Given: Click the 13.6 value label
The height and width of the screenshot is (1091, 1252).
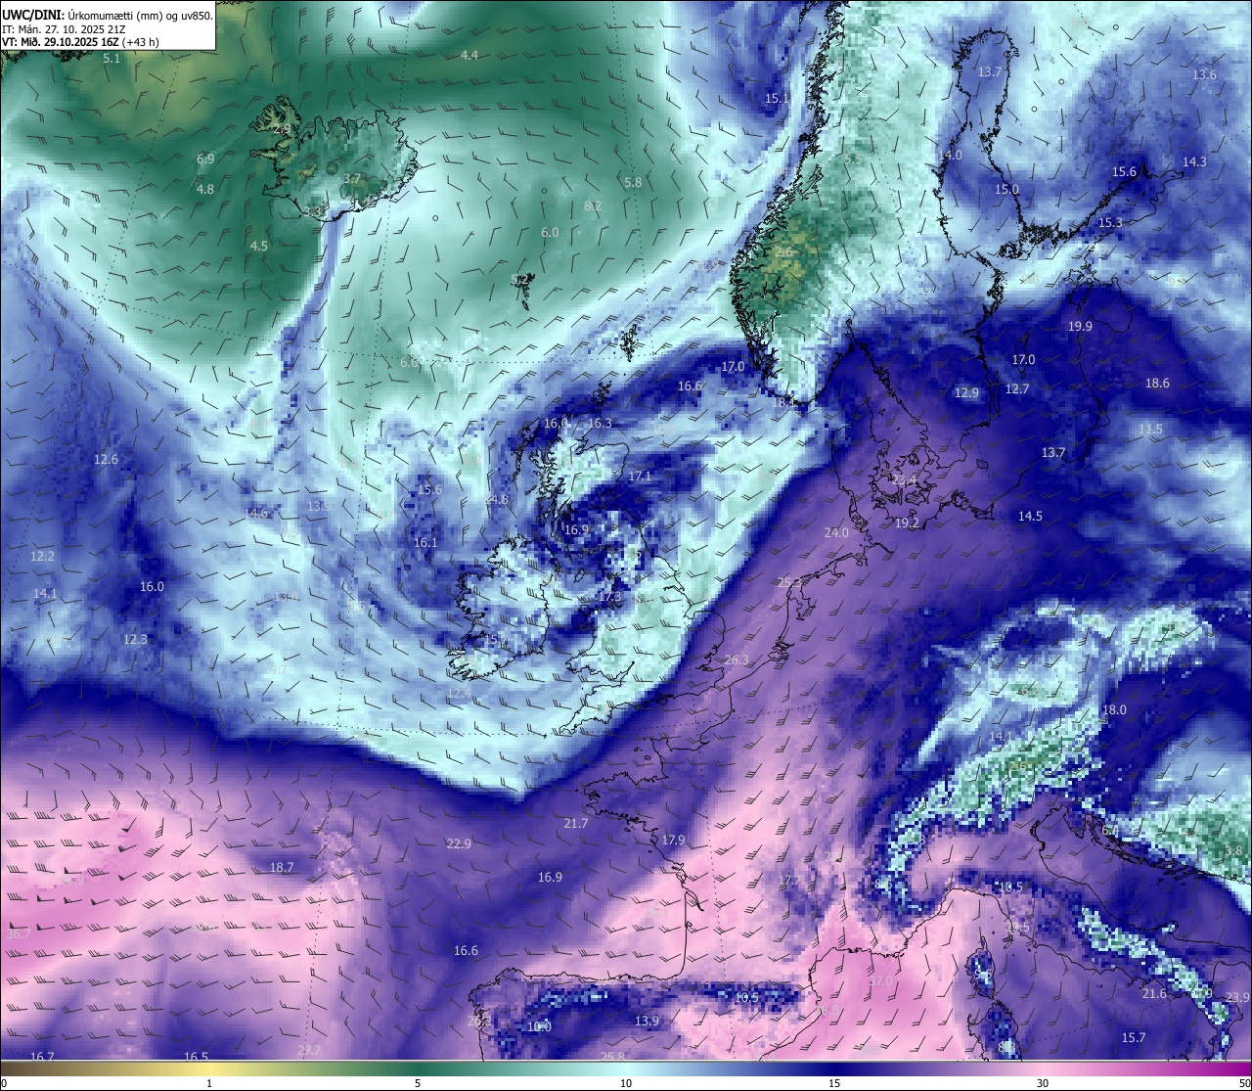Looking at the screenshot, I should 1204,75.
